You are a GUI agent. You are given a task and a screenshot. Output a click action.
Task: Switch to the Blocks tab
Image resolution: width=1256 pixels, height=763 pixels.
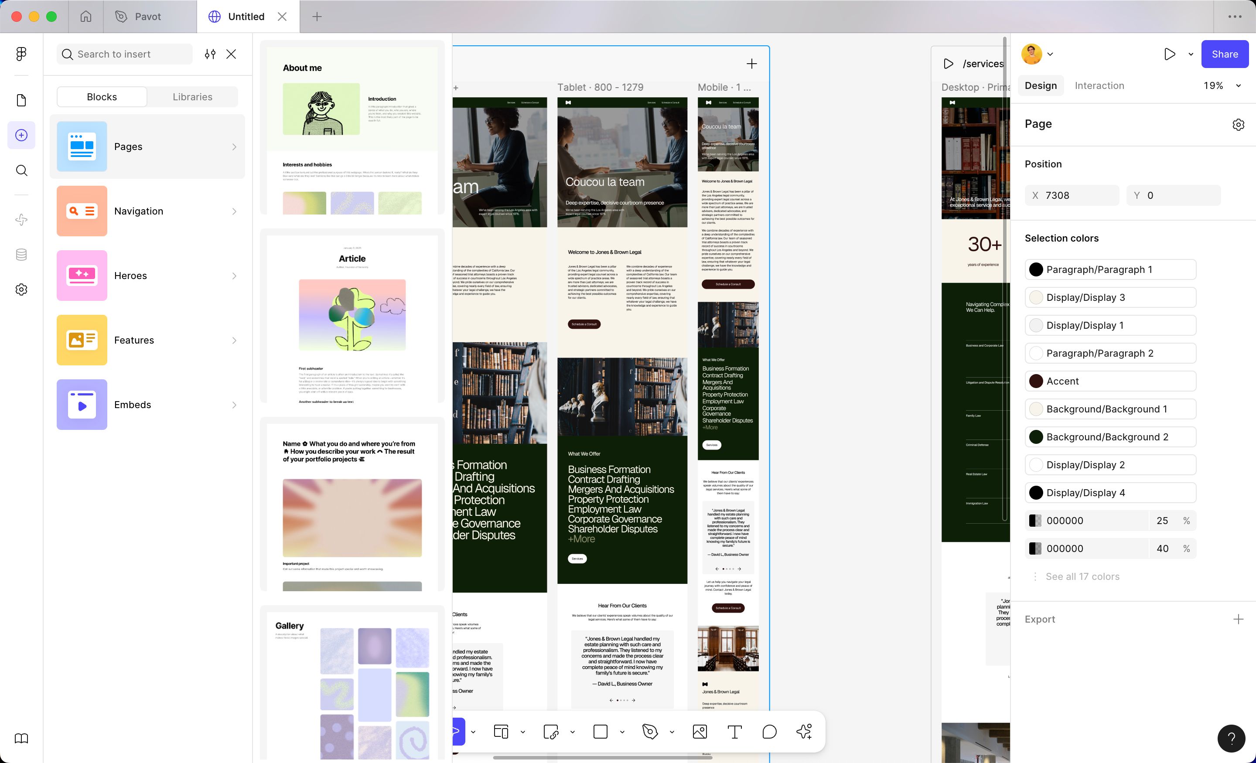(x=102, y=97)
